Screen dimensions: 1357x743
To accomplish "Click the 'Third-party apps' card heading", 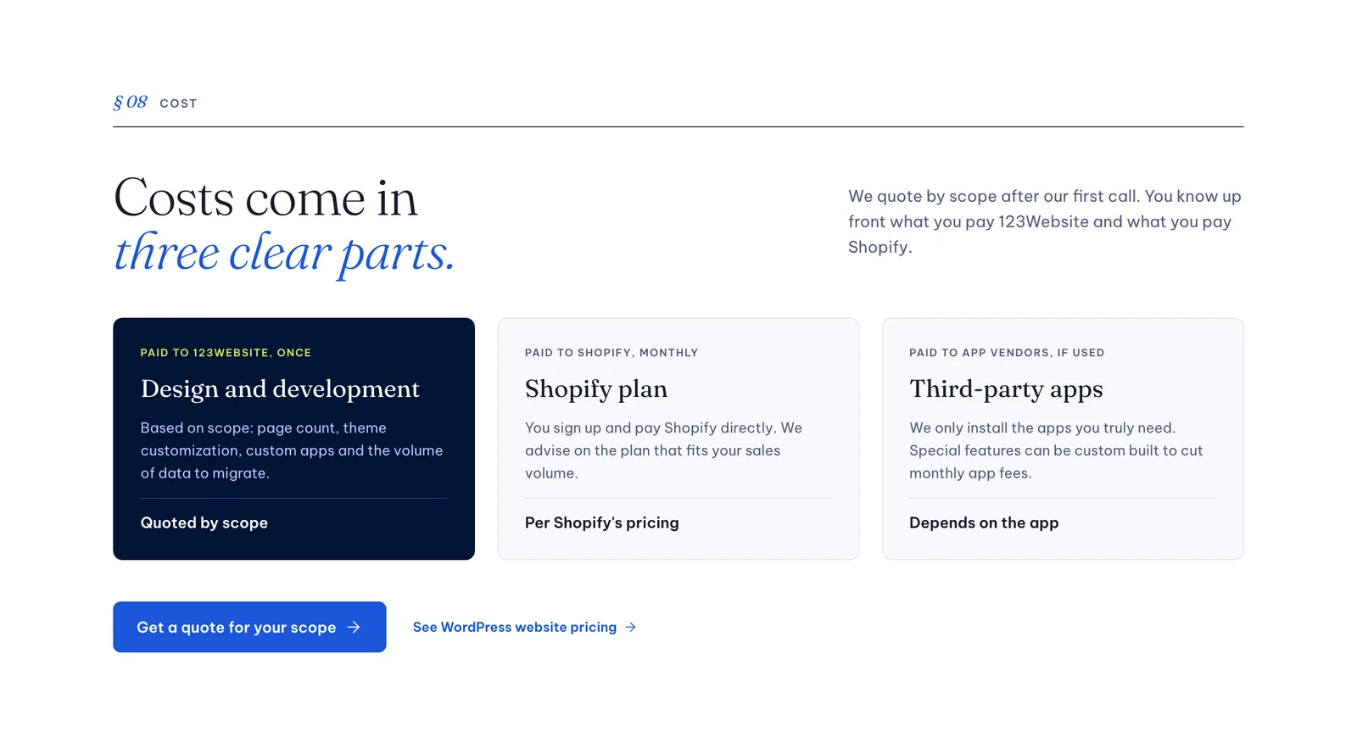I will click(x=1006, y=388).
